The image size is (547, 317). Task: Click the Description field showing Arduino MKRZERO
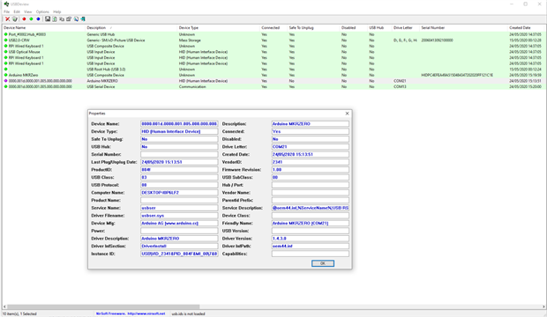pos(311,123)
